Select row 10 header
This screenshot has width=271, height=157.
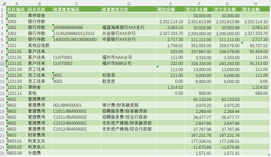click(x=3, y=63)
